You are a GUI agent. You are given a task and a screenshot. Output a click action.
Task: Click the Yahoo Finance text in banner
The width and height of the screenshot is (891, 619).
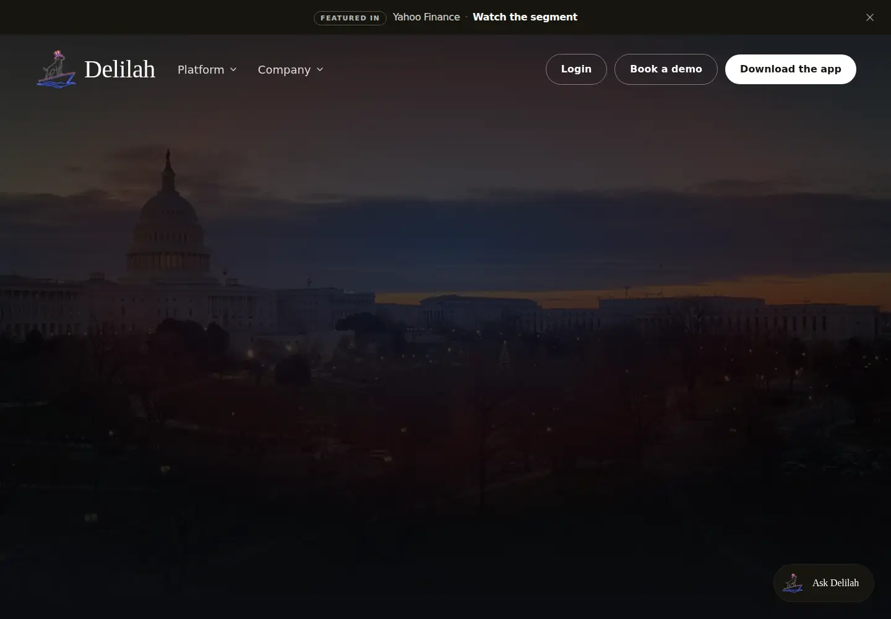click(x=426, y=17)
